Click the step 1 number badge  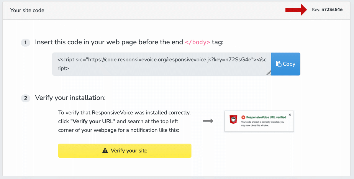25,43
